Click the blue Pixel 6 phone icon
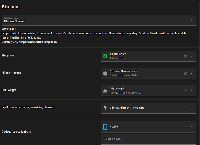This screenshot has height=145, width=200. pos(105,127)
